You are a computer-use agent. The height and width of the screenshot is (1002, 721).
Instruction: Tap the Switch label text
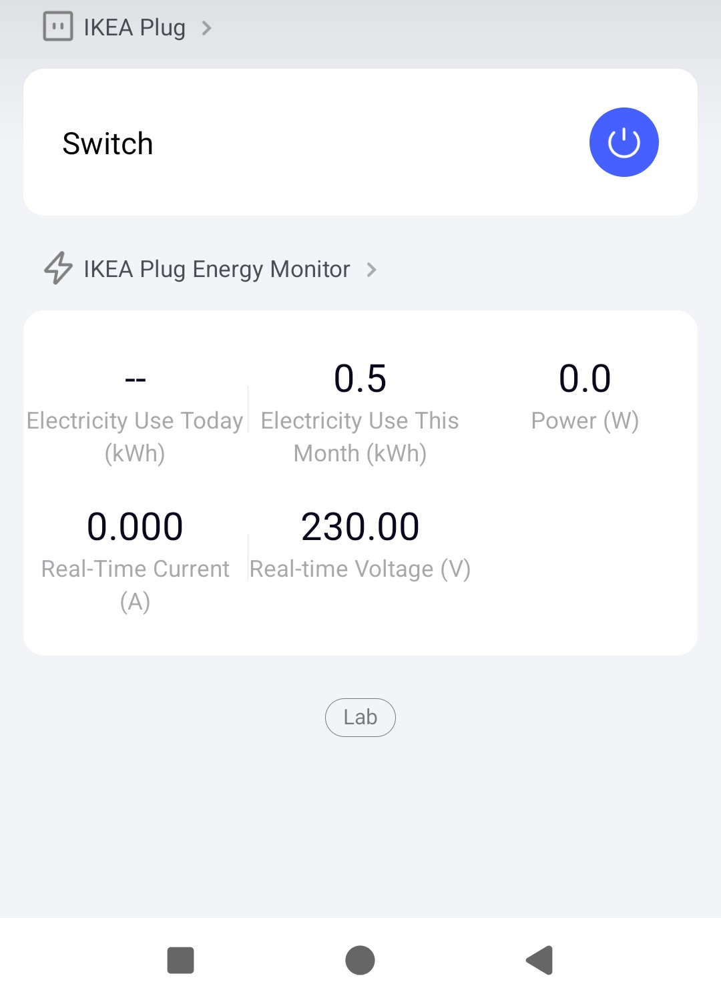[x=107, y=144]
